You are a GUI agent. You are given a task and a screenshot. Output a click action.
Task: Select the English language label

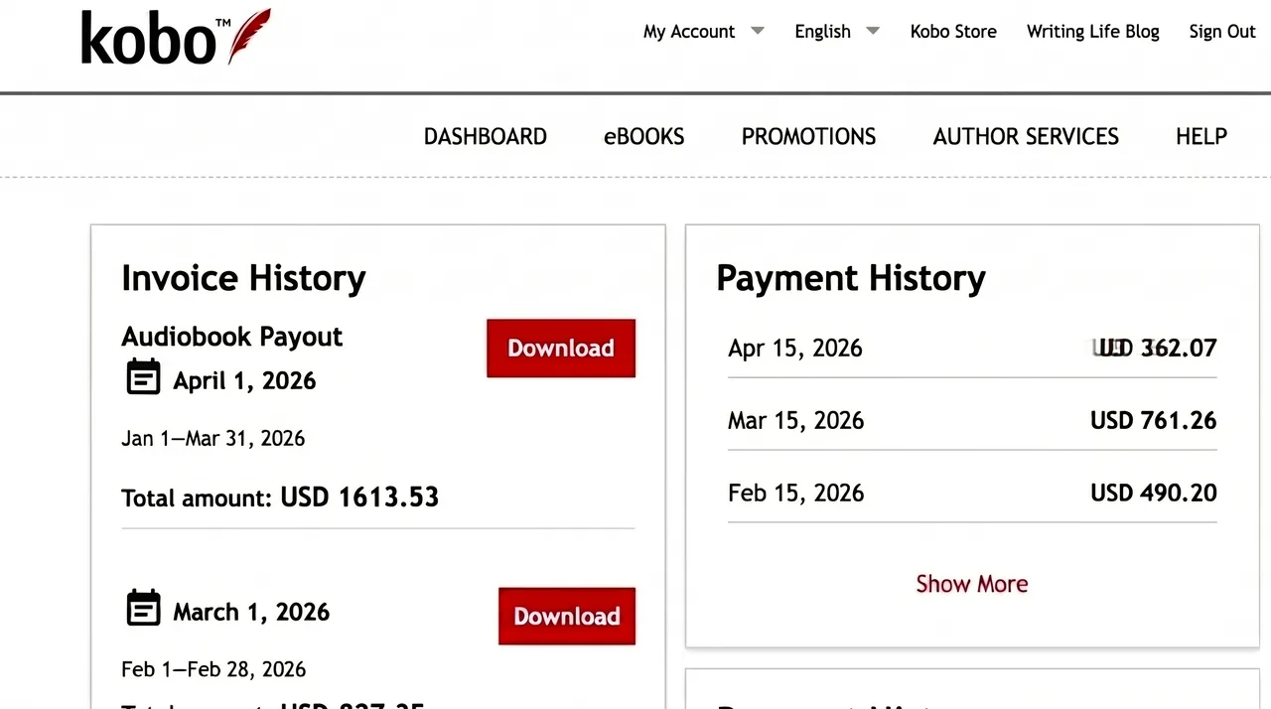point(822,32)
